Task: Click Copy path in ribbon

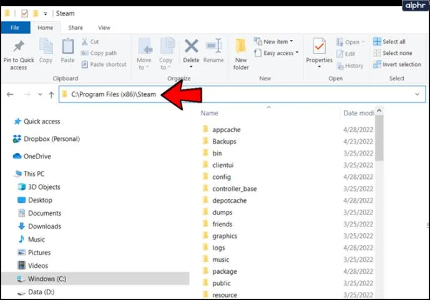Action: point(99,53)
